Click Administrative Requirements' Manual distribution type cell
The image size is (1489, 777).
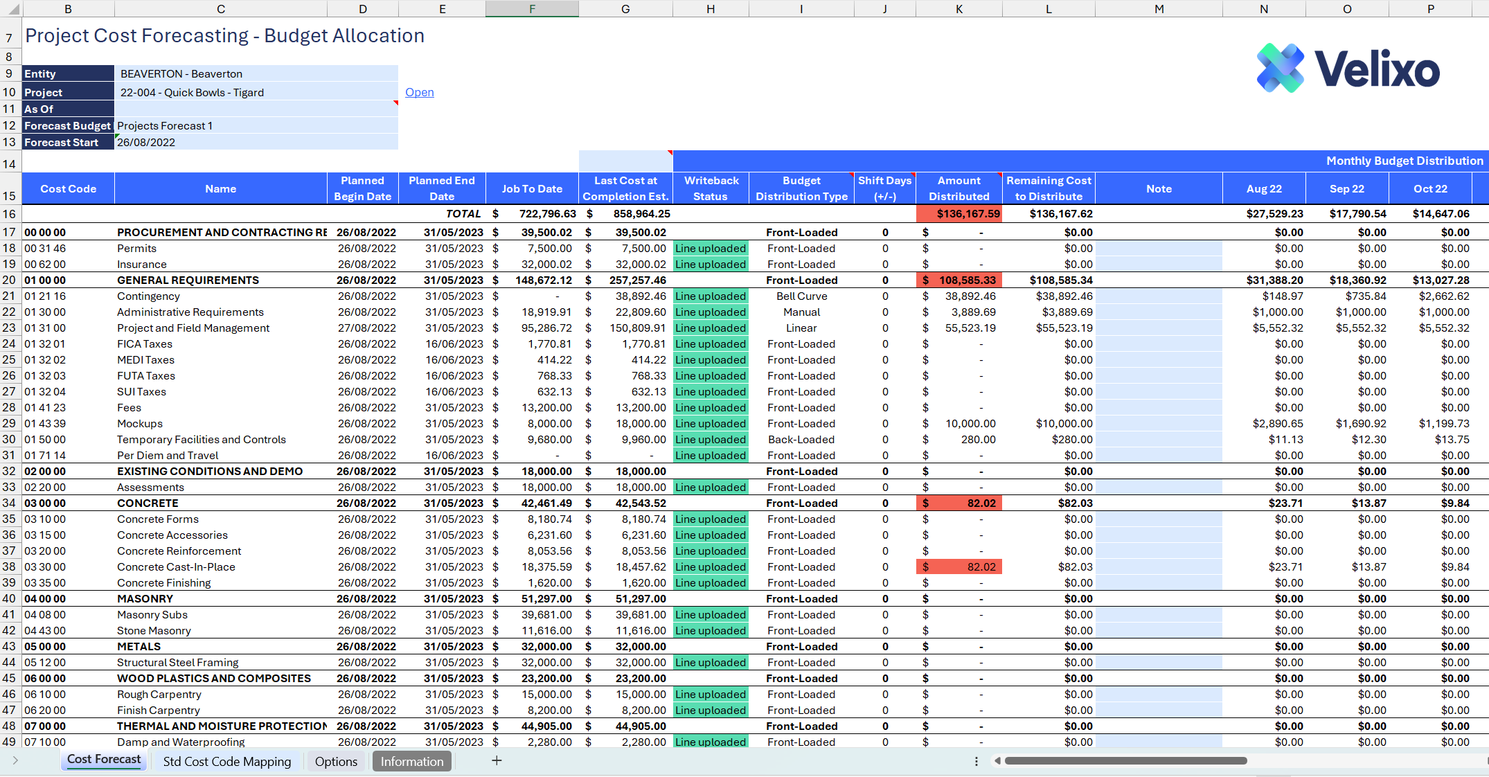pos(801,312)
